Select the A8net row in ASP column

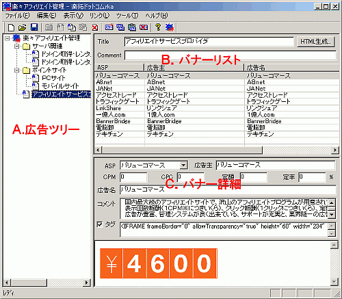[104, 82]
